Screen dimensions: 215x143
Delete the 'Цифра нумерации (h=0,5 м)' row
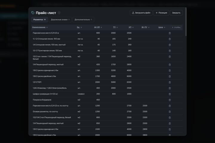coord(170,94)
